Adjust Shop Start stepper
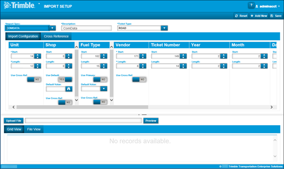This screenshot has width=284, height=169. tap(69, 56)
